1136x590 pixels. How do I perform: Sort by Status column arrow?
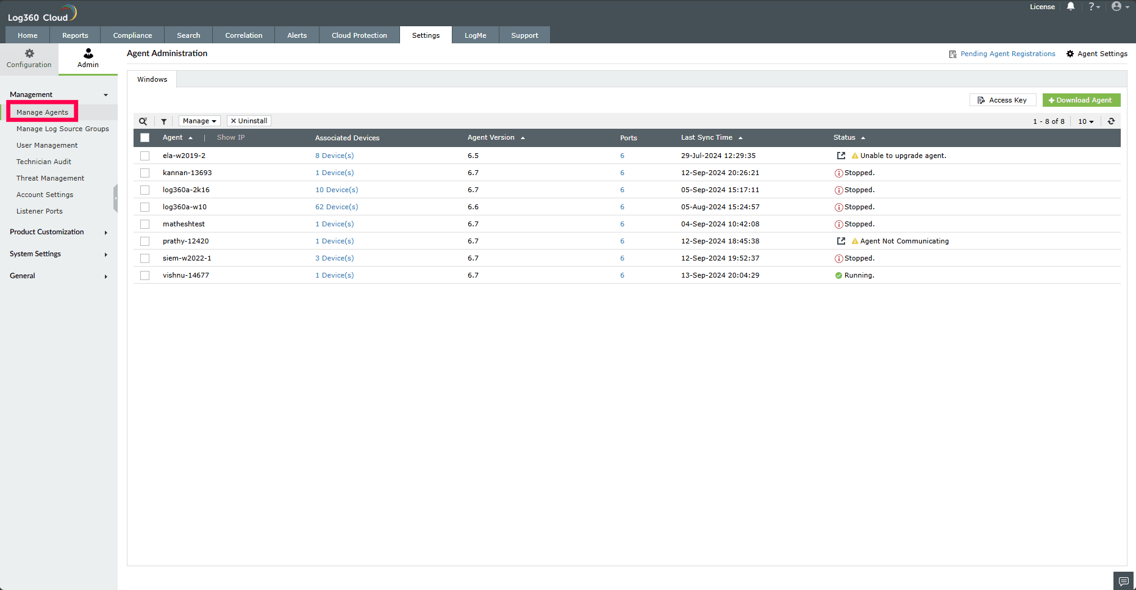[x=863, y=138]
